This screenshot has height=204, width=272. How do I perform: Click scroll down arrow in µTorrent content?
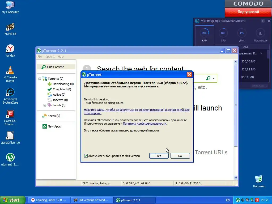coord(236,177)
